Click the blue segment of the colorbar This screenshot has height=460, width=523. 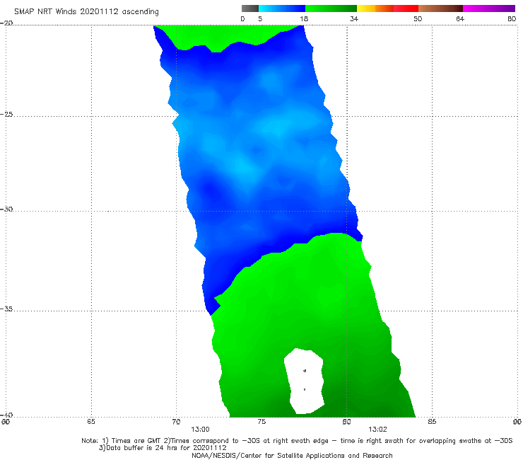click(281, 8)
